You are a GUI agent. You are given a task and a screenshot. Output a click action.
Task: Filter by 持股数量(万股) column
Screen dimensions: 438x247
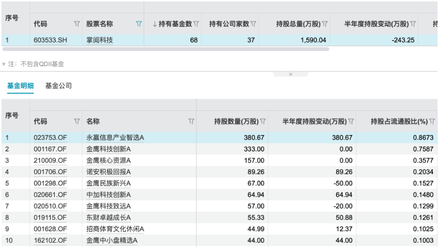pos(263,121)
